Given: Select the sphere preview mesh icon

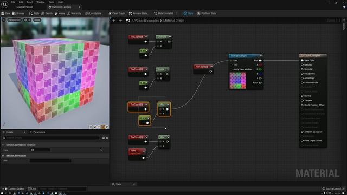Looking at the screenshot, I should 95,127.
